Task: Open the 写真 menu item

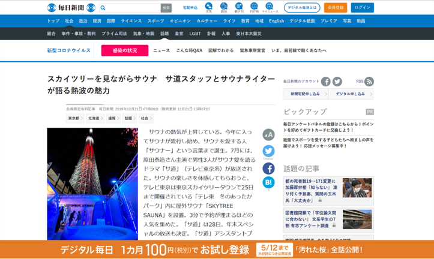Action: click(347, 21)
